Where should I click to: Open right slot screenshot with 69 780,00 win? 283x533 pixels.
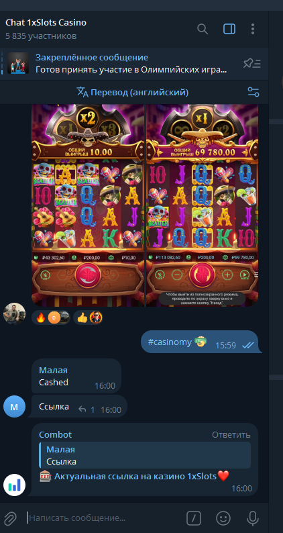[x=202, y=205]
